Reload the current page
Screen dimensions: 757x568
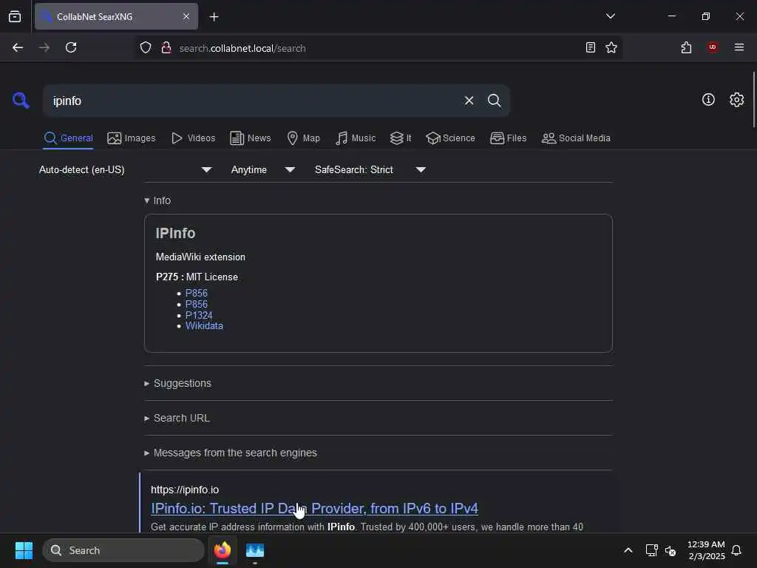click(71, 47)
